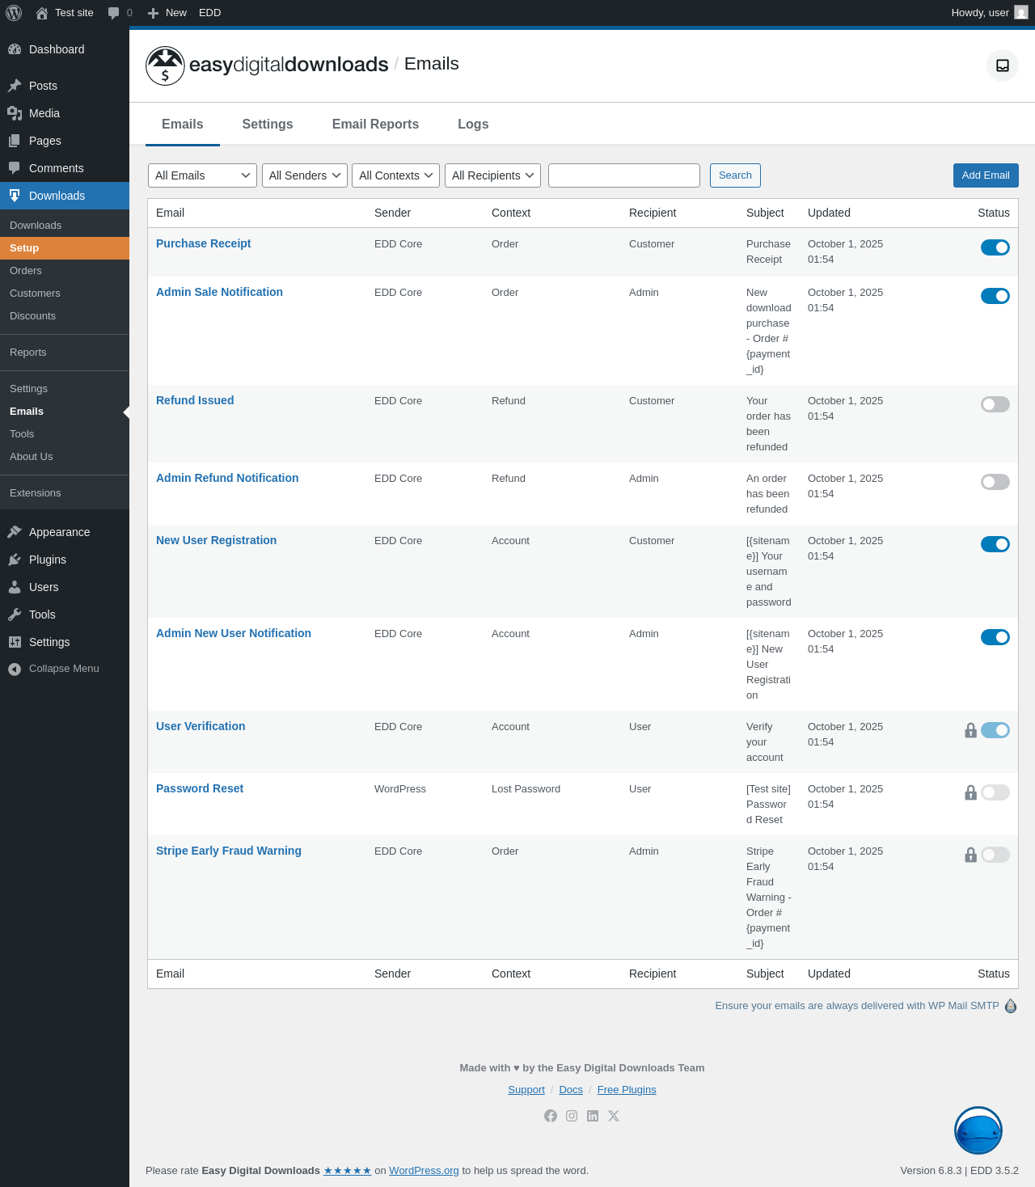Turn on Admin Refund Notification toggle
Viewport: 1035px width, 1187px height.
(x=995, y=482)
